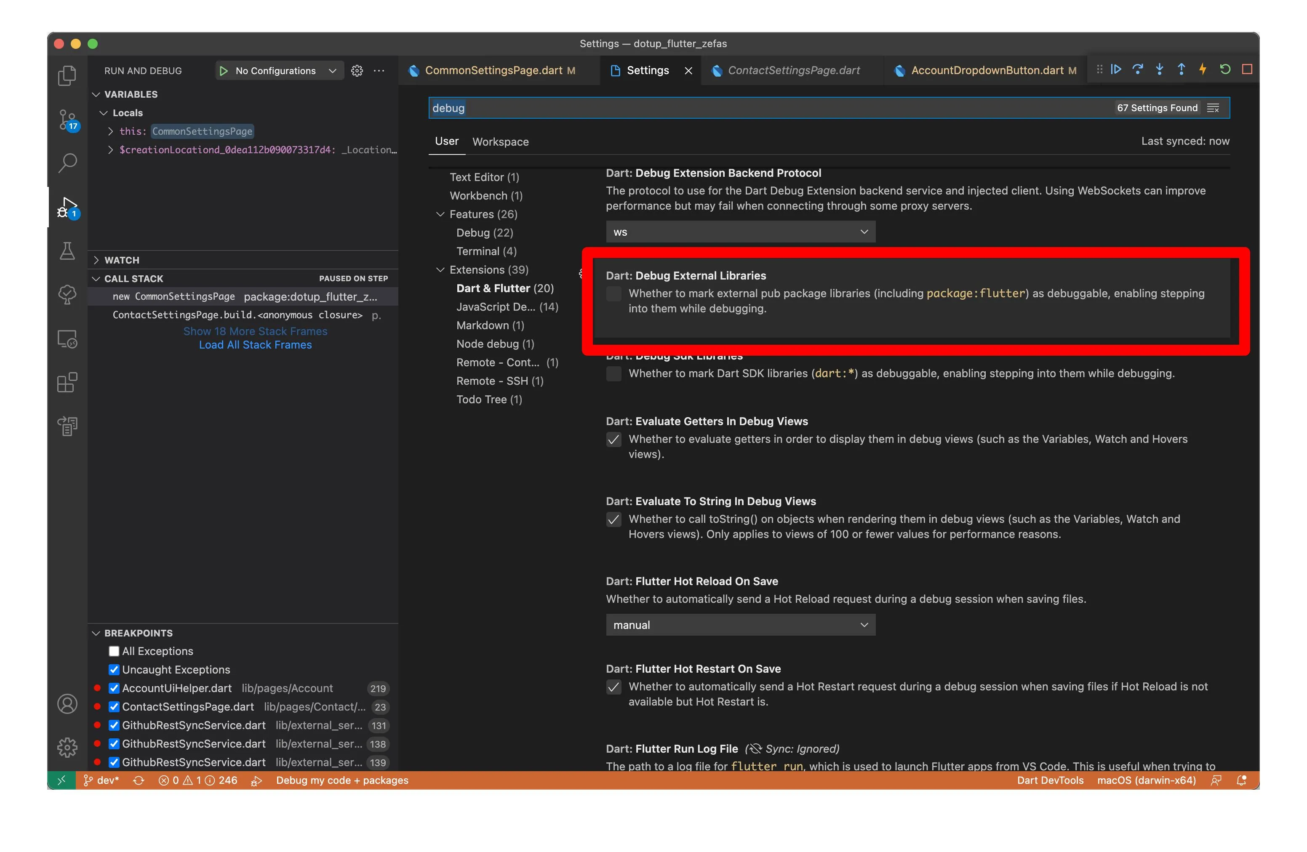
Task: Click the settings search input field
Action: pos(769,108)
